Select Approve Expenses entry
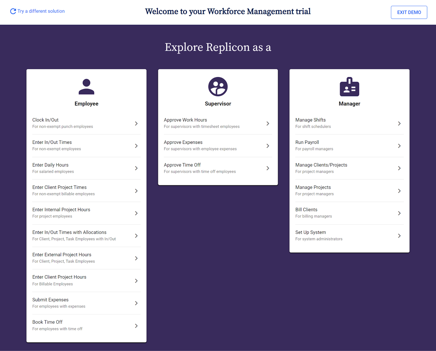Viewport: 436px width, 351px height. click(218, 146)
